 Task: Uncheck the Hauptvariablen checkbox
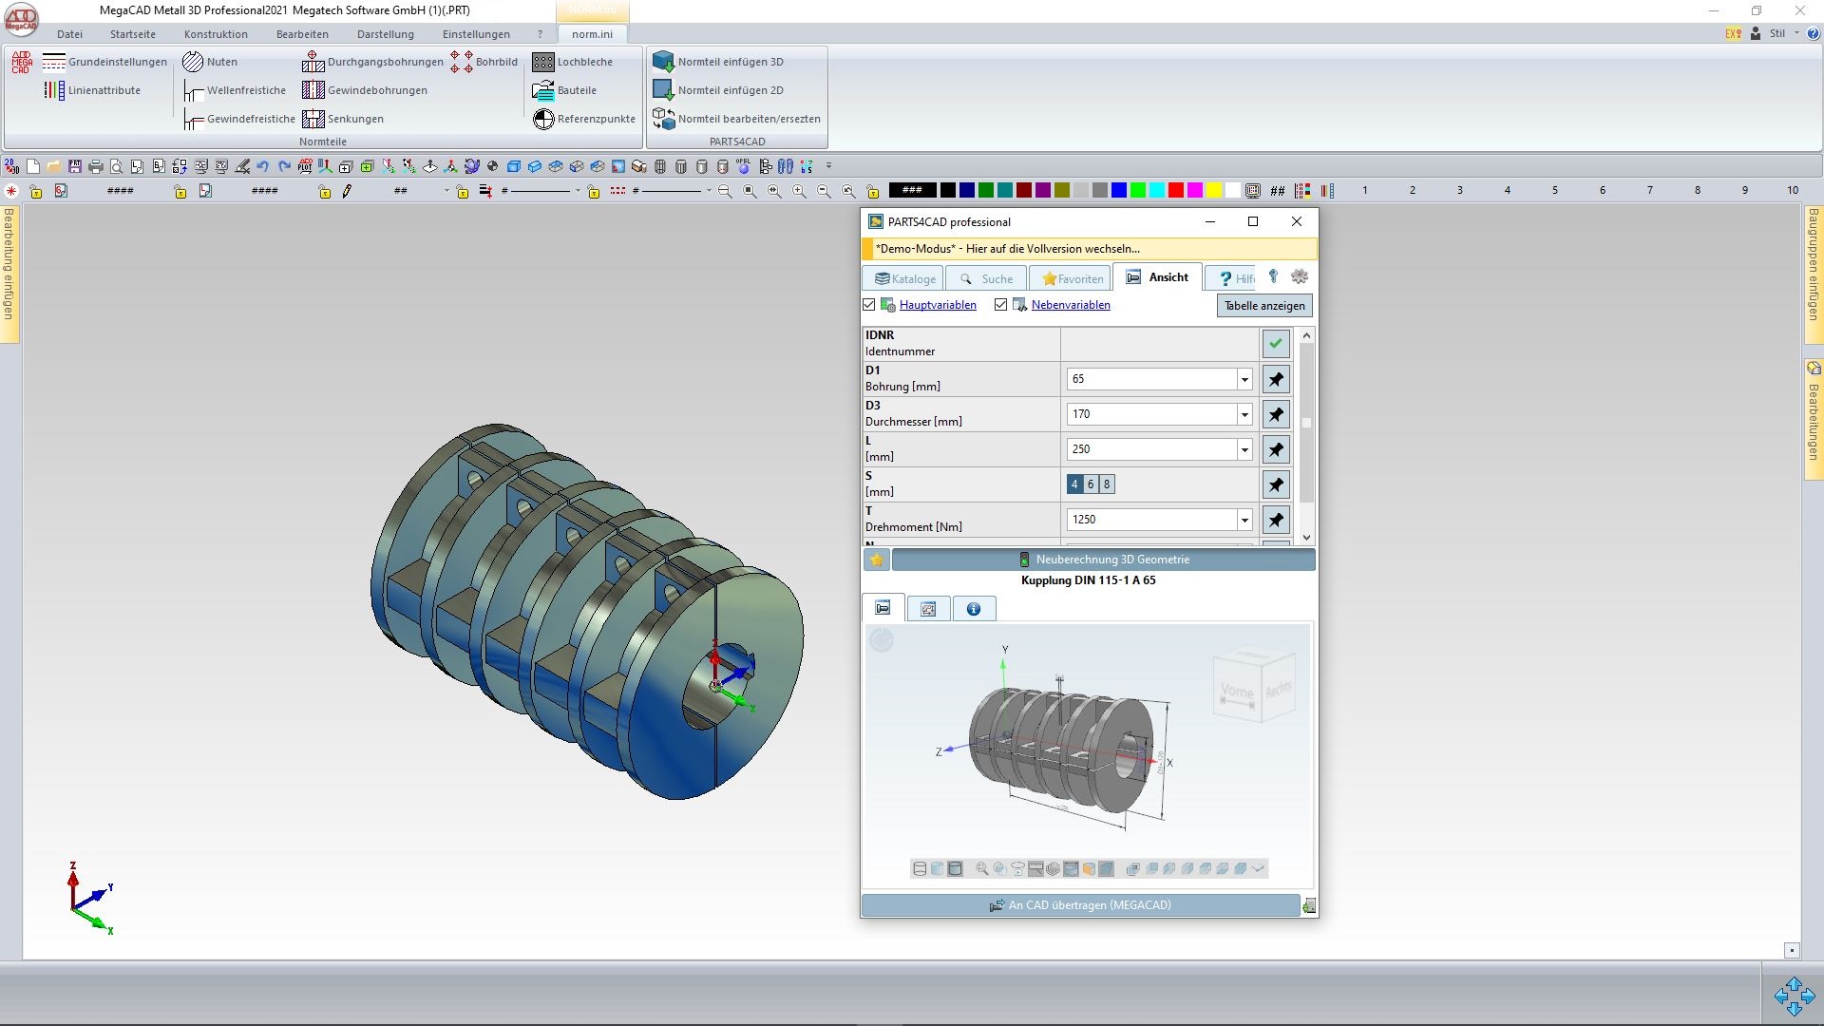click(x=870, y=305)
